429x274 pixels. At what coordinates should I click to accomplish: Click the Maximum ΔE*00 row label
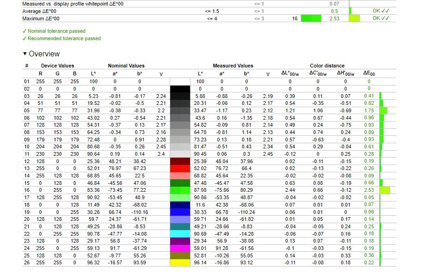(41, 18)
